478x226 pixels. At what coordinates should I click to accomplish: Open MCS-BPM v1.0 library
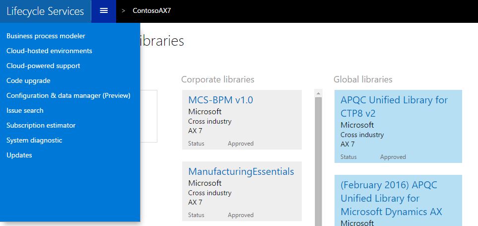pos(220,100)
